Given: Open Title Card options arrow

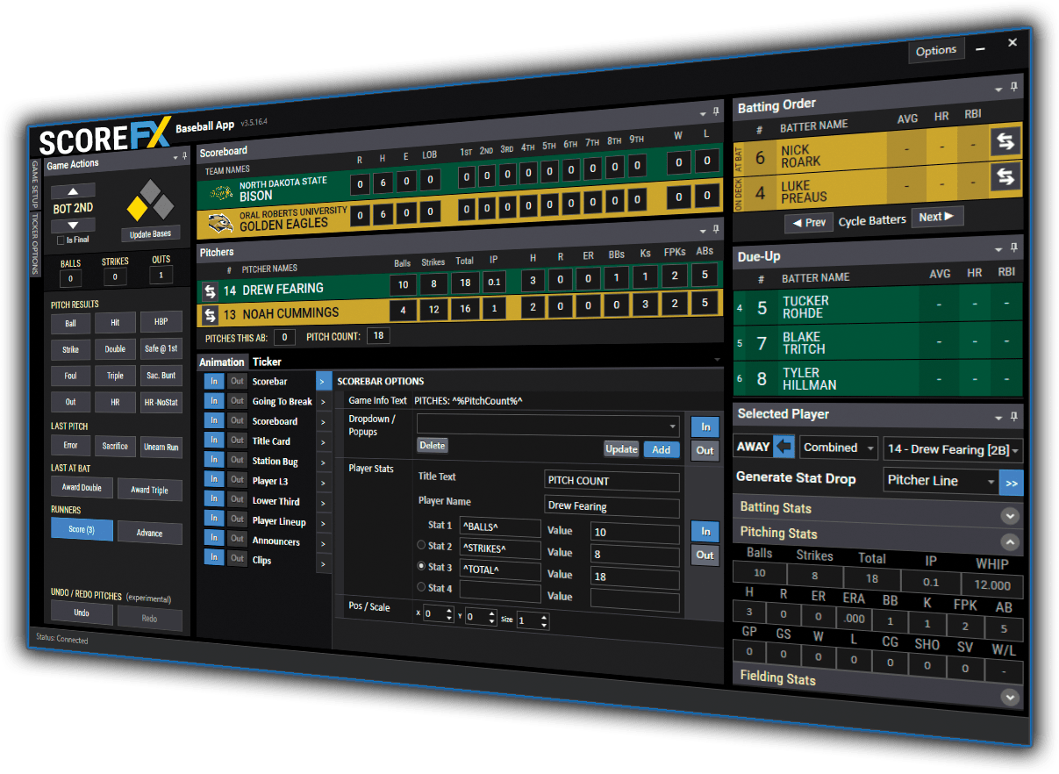Looking at the screenshot, I should (323, 441).
